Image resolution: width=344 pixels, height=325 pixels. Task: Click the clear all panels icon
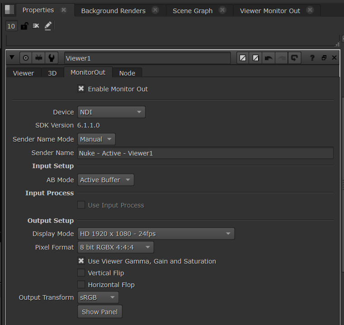coord(36,26)
